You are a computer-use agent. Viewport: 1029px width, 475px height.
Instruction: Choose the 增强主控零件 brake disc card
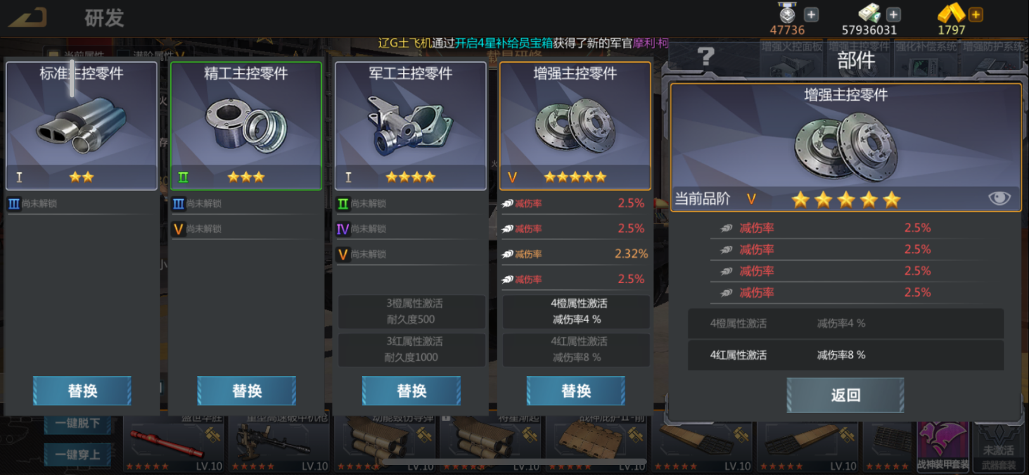575,125
